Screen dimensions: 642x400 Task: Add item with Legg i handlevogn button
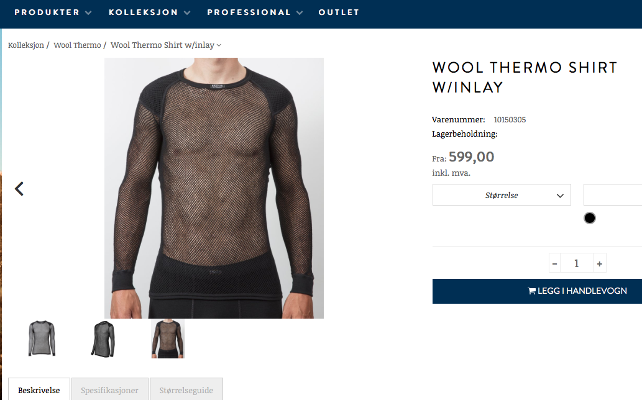[537, 291]
